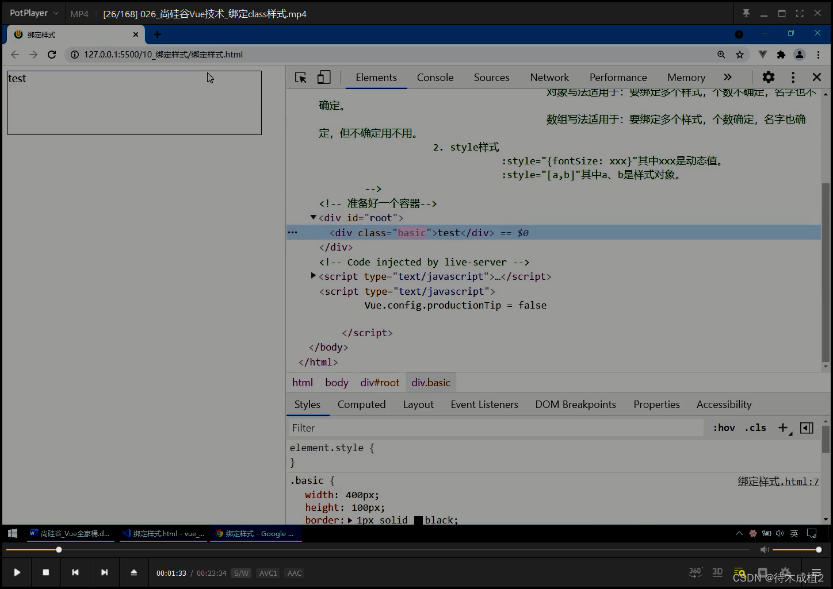This screenshot has width=833, height=589.
Task: Switch to the Console tab
Action: pyautogui.click(x=435, y=78)
